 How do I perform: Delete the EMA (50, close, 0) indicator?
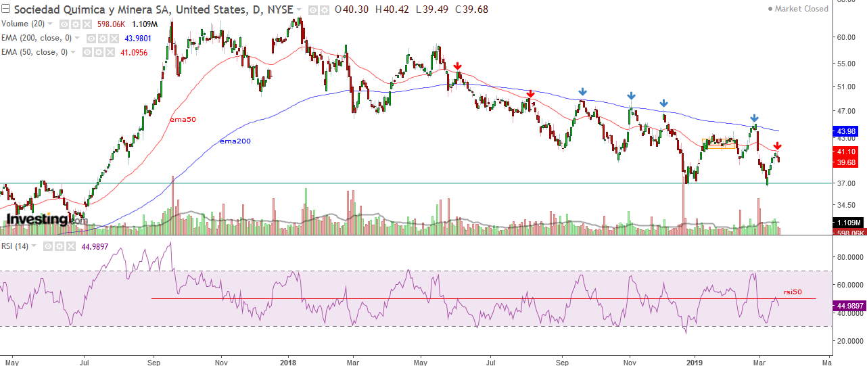point(110,53)
